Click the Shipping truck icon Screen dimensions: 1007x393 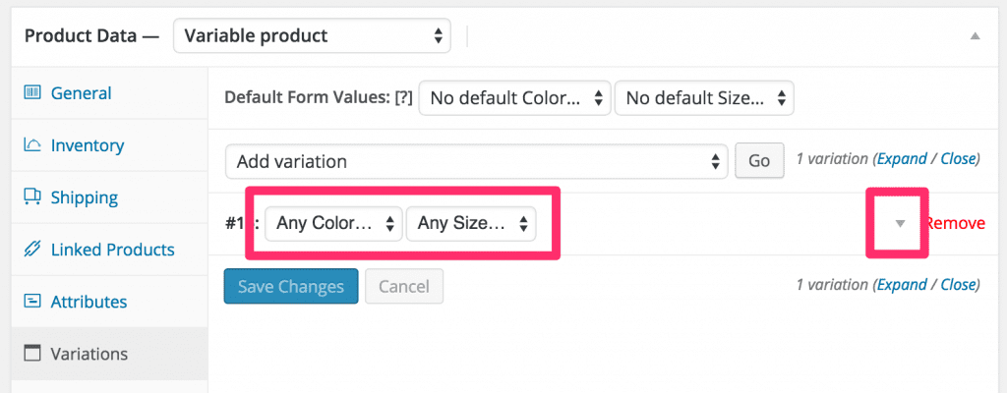[32, 196]
